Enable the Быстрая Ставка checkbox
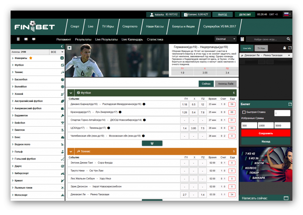The width and height of the screenshot is (303, 215). (244, 112)
